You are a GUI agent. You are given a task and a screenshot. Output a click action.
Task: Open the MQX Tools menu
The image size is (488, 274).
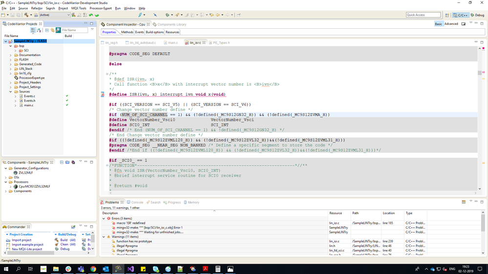click(79, 8)
